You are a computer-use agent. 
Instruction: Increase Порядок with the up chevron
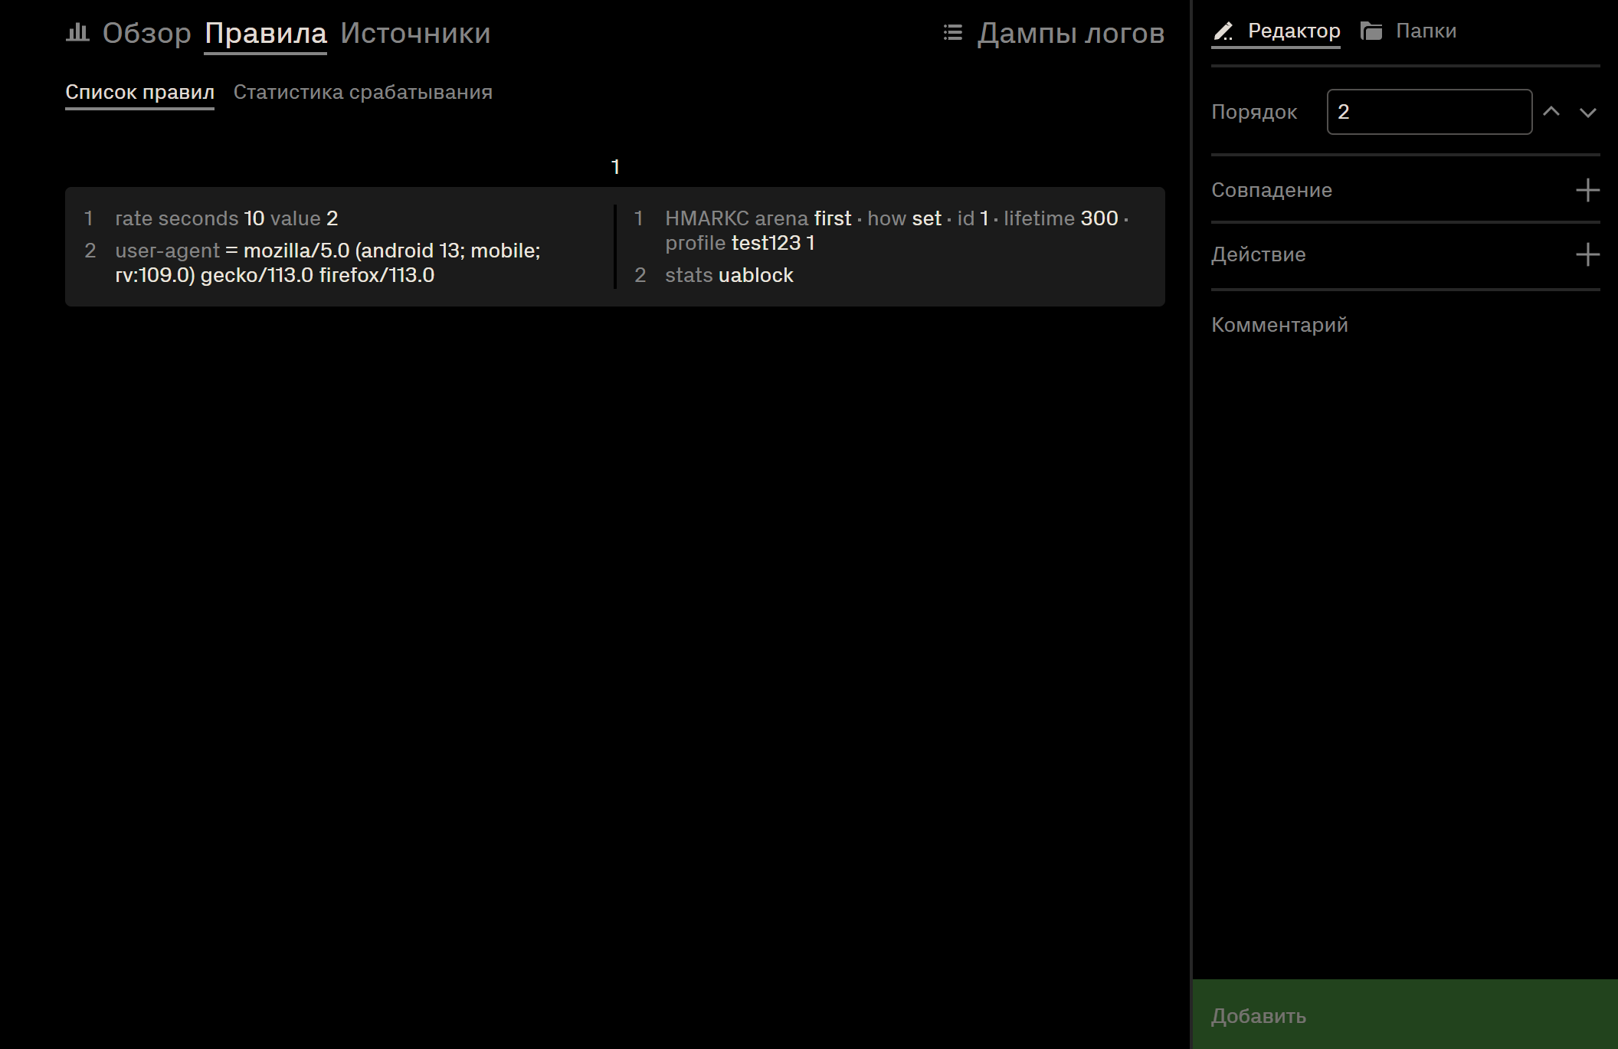click(1551, 112)
